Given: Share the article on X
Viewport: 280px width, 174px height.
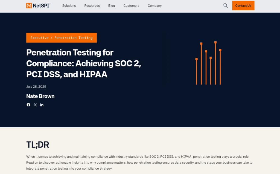Looking at the screenshot, I should tap(35, 105).
